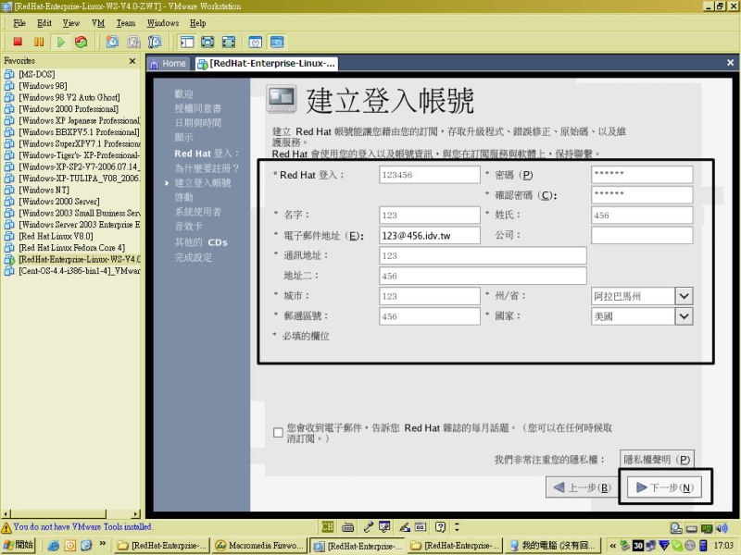Click the empty 公司 company field
The image size is (741, 555).
click(x=642, y=236)
